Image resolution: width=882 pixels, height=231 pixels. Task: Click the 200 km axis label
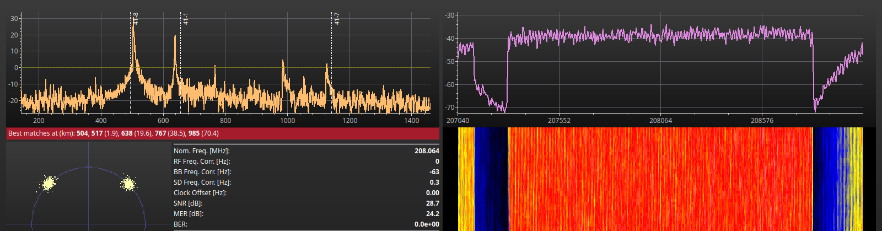(x=39, y=120)
